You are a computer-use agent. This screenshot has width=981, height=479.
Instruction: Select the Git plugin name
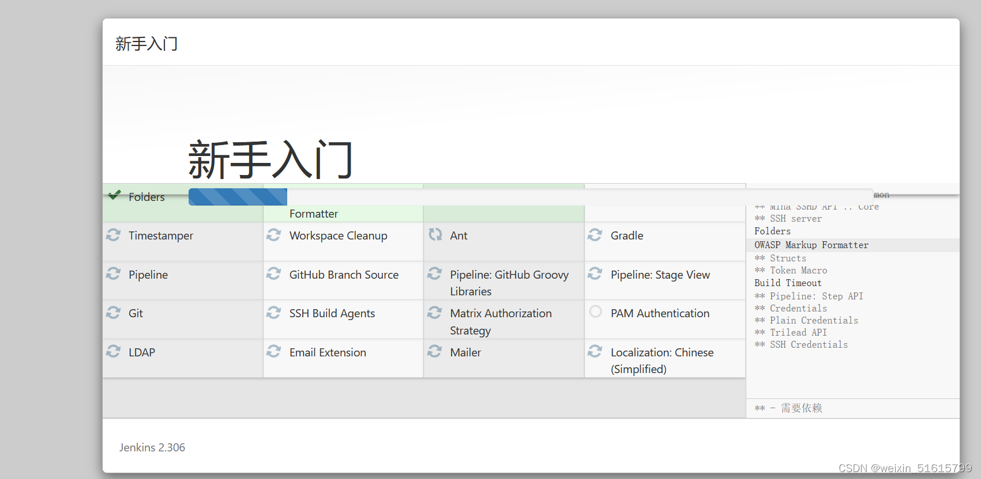coord(136,313)
